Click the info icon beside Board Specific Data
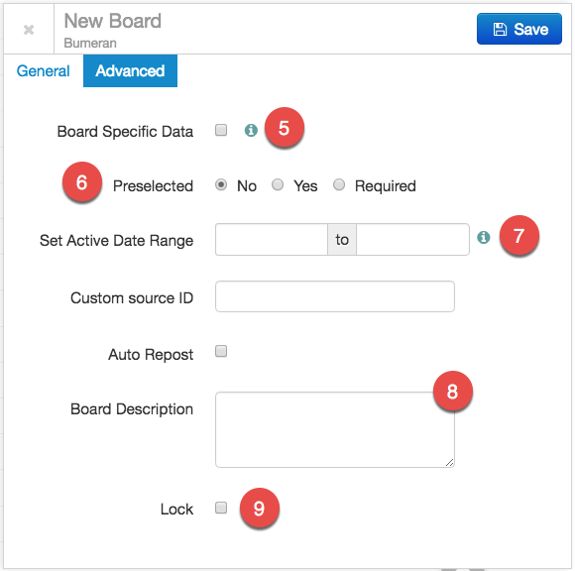The image size is (575, 571). point(251,130)
